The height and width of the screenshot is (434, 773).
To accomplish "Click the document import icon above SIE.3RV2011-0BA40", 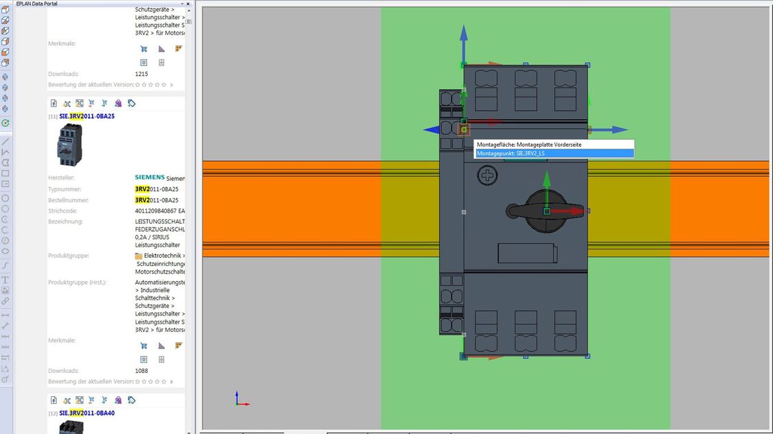I will (54, 400).
